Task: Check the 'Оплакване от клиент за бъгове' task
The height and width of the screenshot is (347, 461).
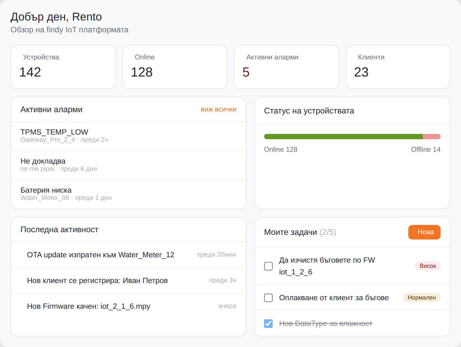Action: 268,298
